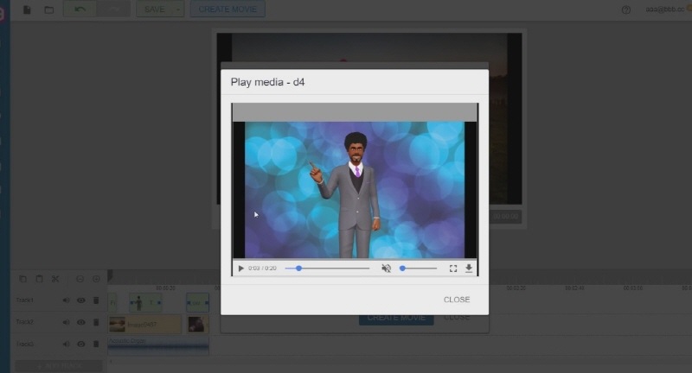Click the Track1 label

coord(25,300)
